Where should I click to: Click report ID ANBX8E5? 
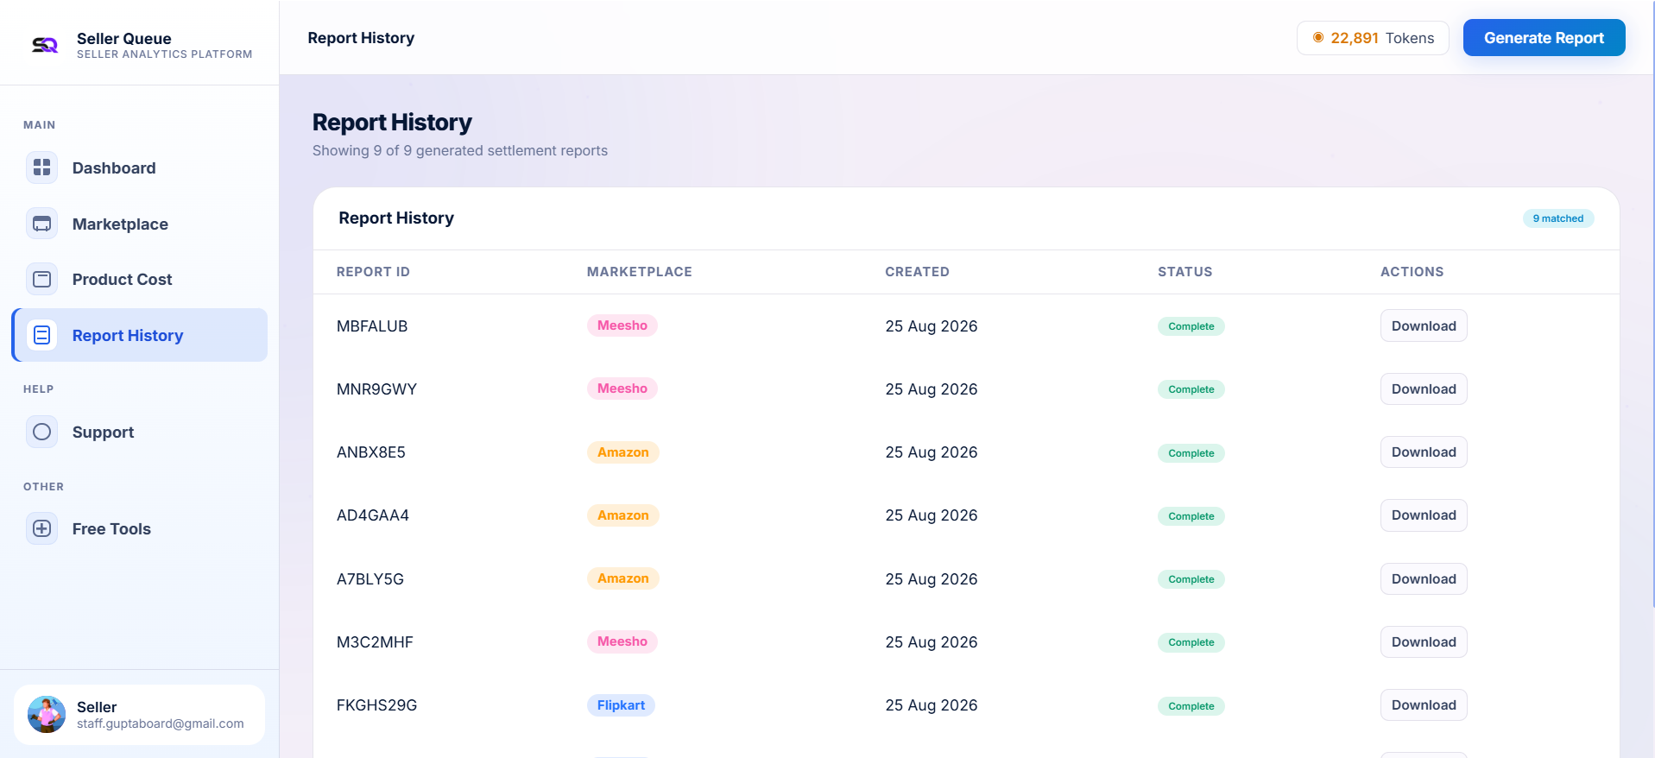coord(371,452)
